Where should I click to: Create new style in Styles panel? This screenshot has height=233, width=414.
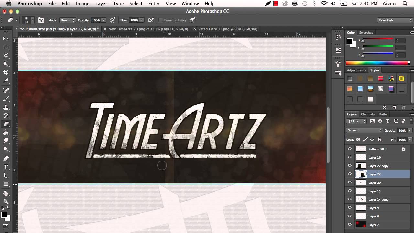pyautogui.click(x=394, y=107)
